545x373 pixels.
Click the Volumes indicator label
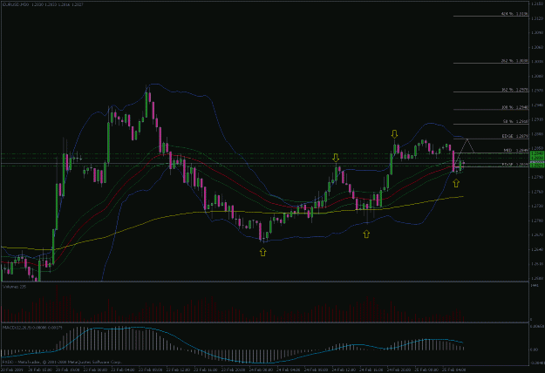pyautogui.click(x=14, y=287)
